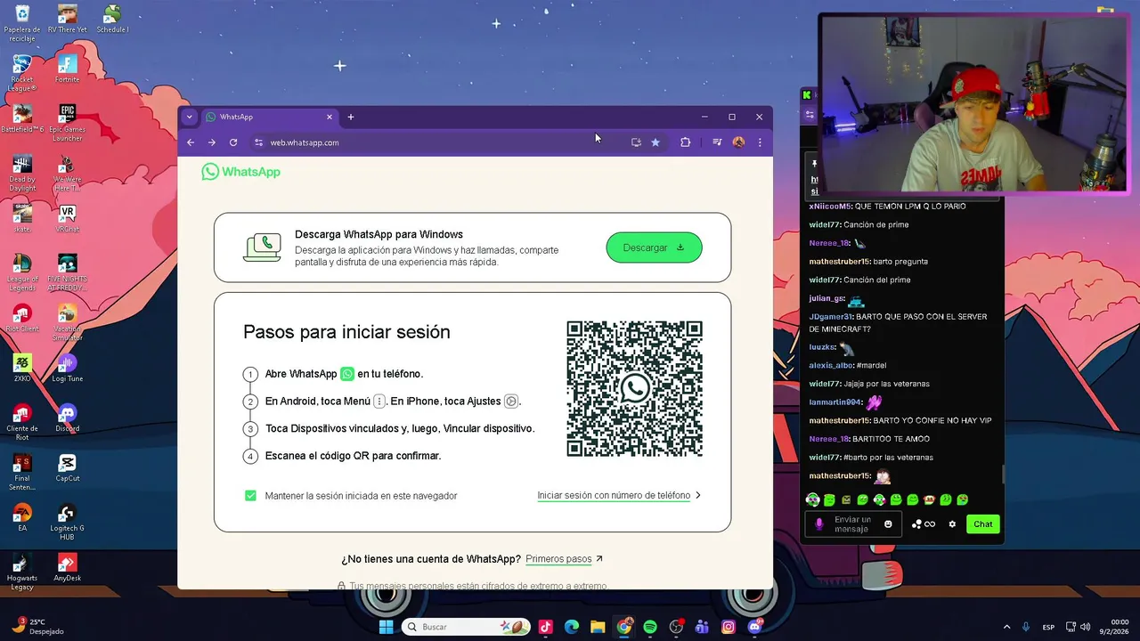Select Hogwarts Legacy desktop shortcut
Screen dimensions: 1140x641
(x=22, y=572)
